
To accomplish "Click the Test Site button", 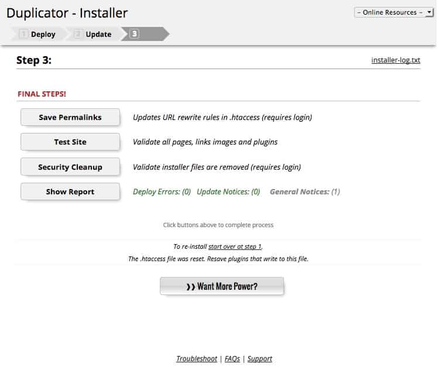I will tap(70, 142).
